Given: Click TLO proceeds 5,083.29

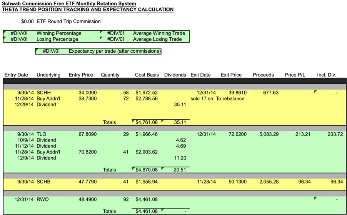Looking at the screenshot, I should [x=269, y=134].
